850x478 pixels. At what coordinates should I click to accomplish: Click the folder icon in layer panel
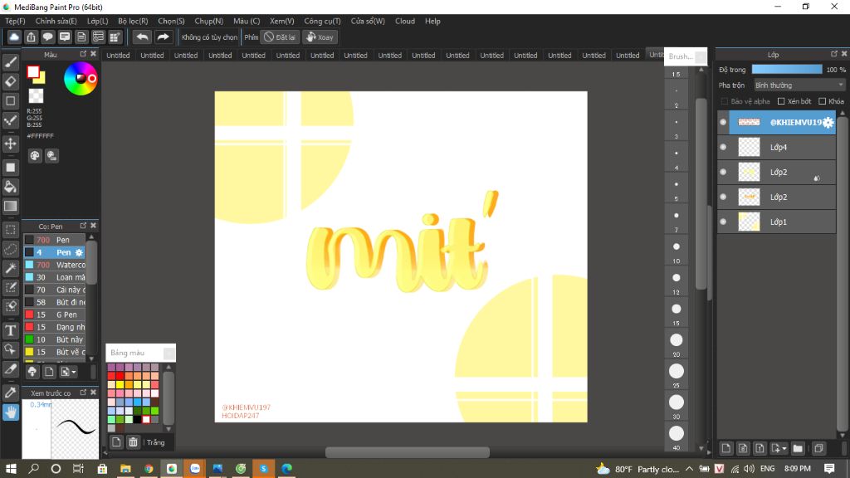click(x=798, y=448)
